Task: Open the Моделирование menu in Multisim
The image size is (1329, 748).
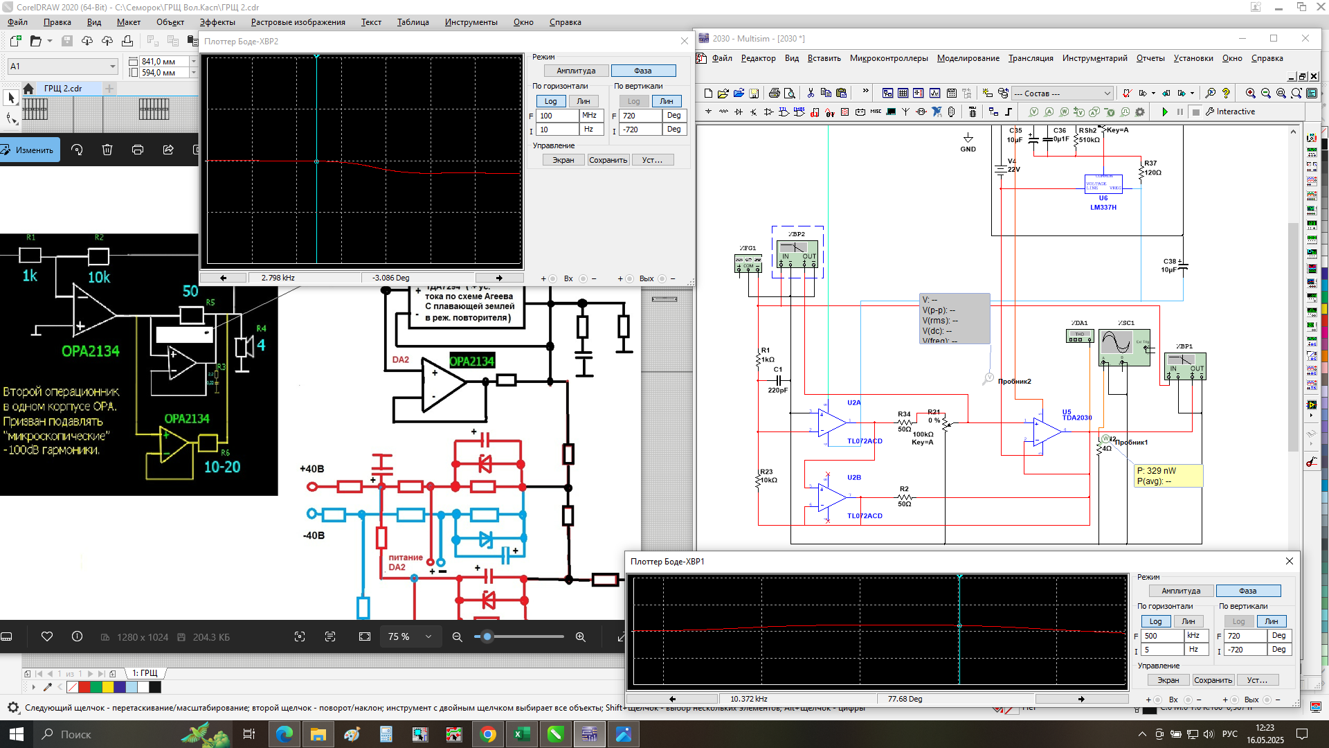Action: pyautogui.click(x=968, y=58)
